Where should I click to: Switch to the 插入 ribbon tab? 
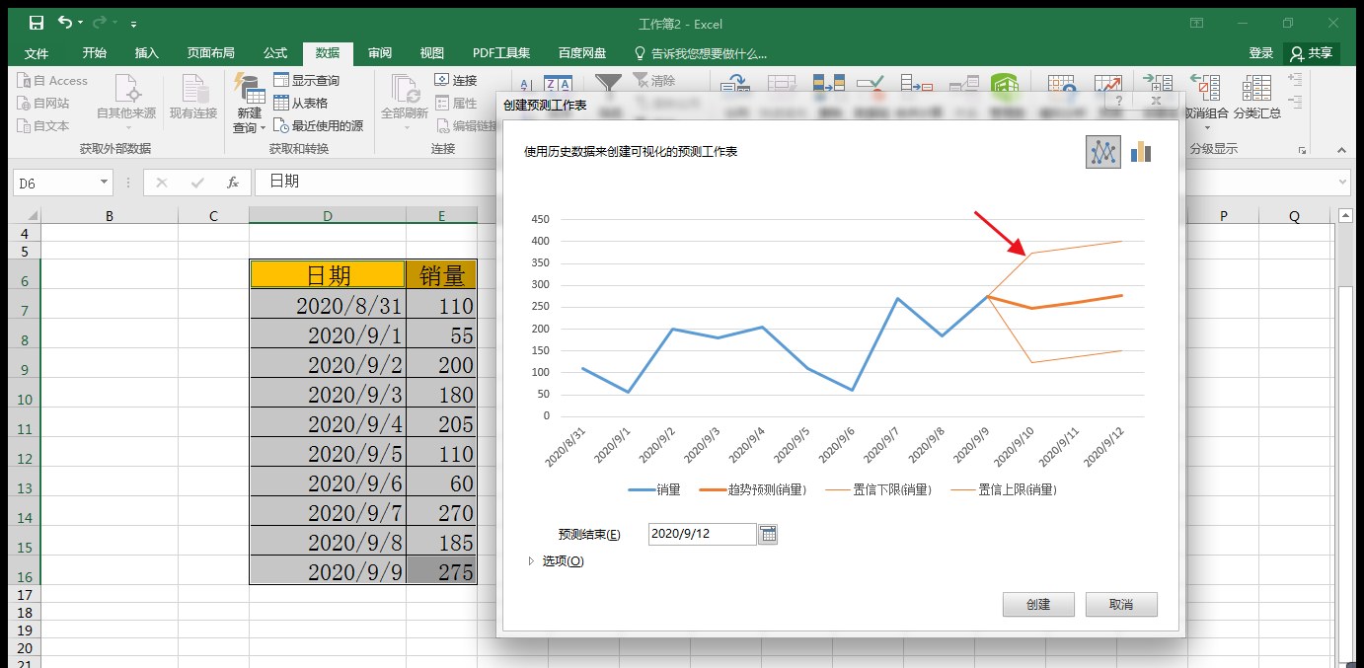147,53
